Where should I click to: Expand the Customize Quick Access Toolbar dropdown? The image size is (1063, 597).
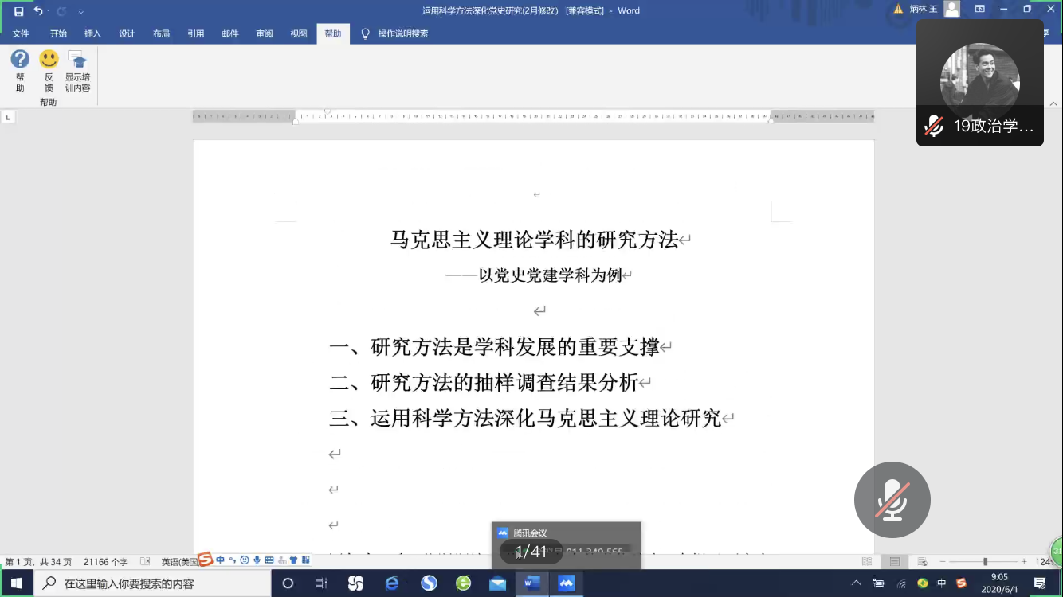click(81, 11)
